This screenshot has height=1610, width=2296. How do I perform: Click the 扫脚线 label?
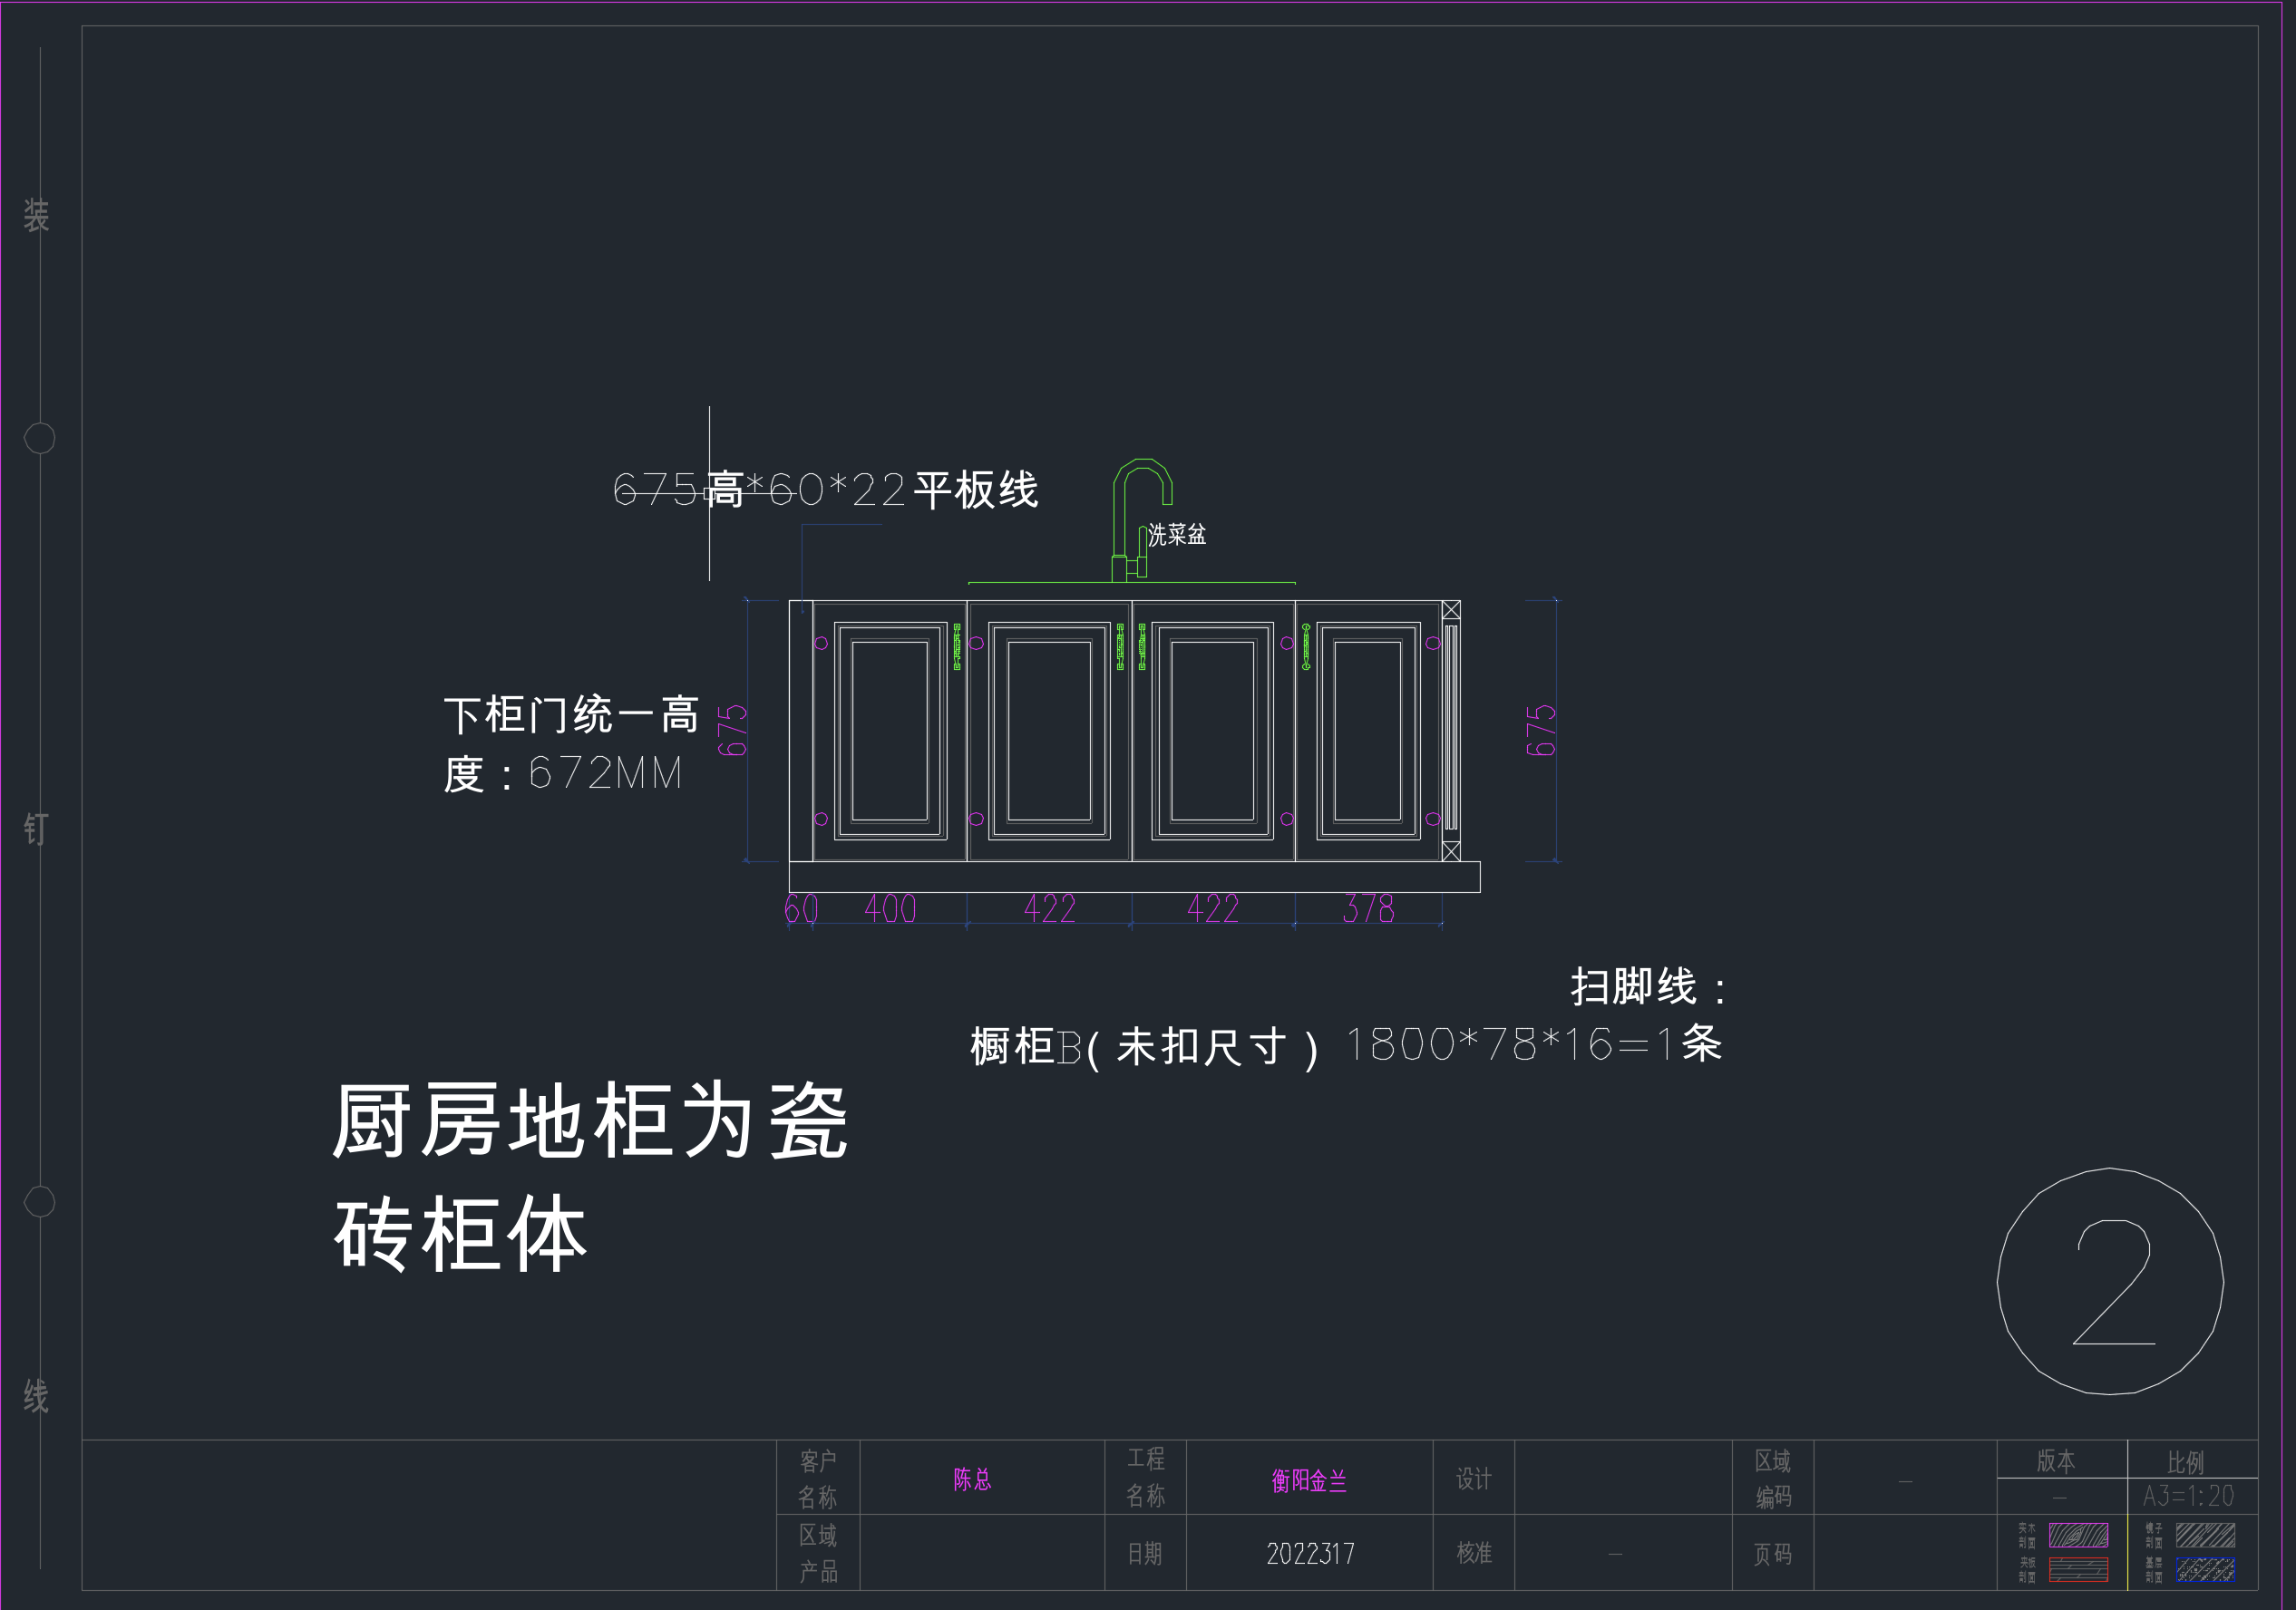pos(1649,987)
